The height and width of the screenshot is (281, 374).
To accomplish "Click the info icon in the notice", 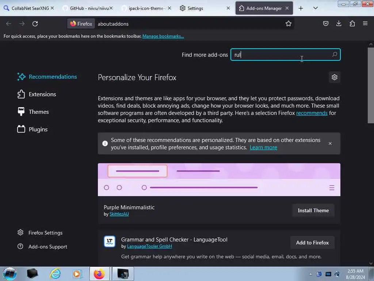I will tap(105, 143).
